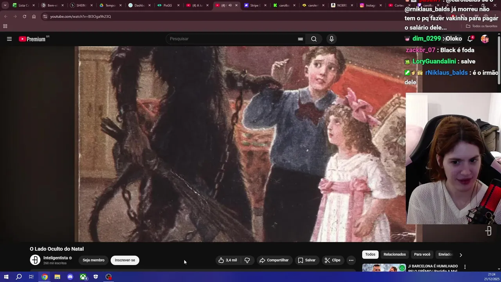Like the video with thumbs up
Image resolution: width=501 pixels, height=282 pixels.
(227, 260)
